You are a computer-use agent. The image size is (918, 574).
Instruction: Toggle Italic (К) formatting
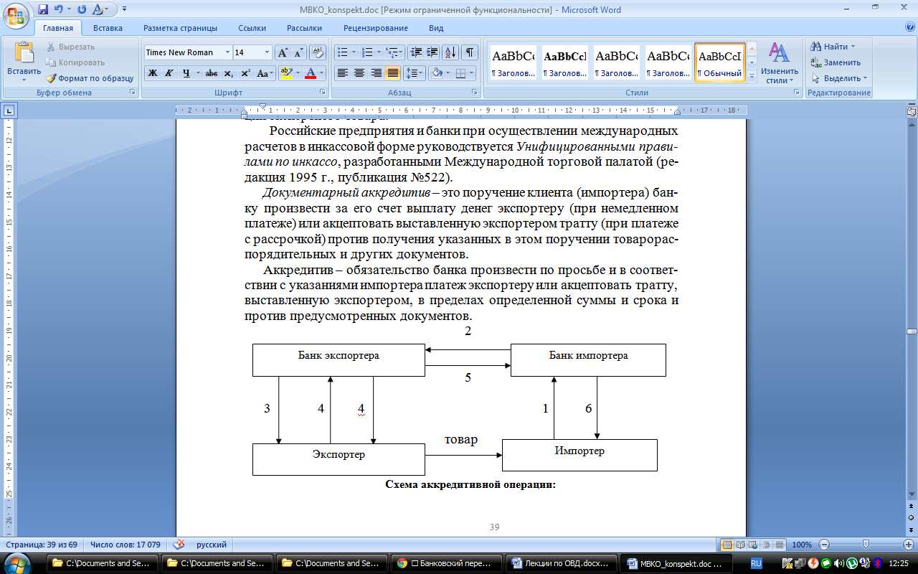point(169,73)
